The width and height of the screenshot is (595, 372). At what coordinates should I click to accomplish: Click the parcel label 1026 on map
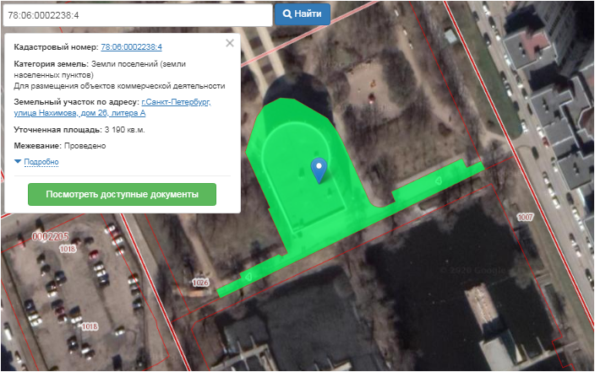200,282
